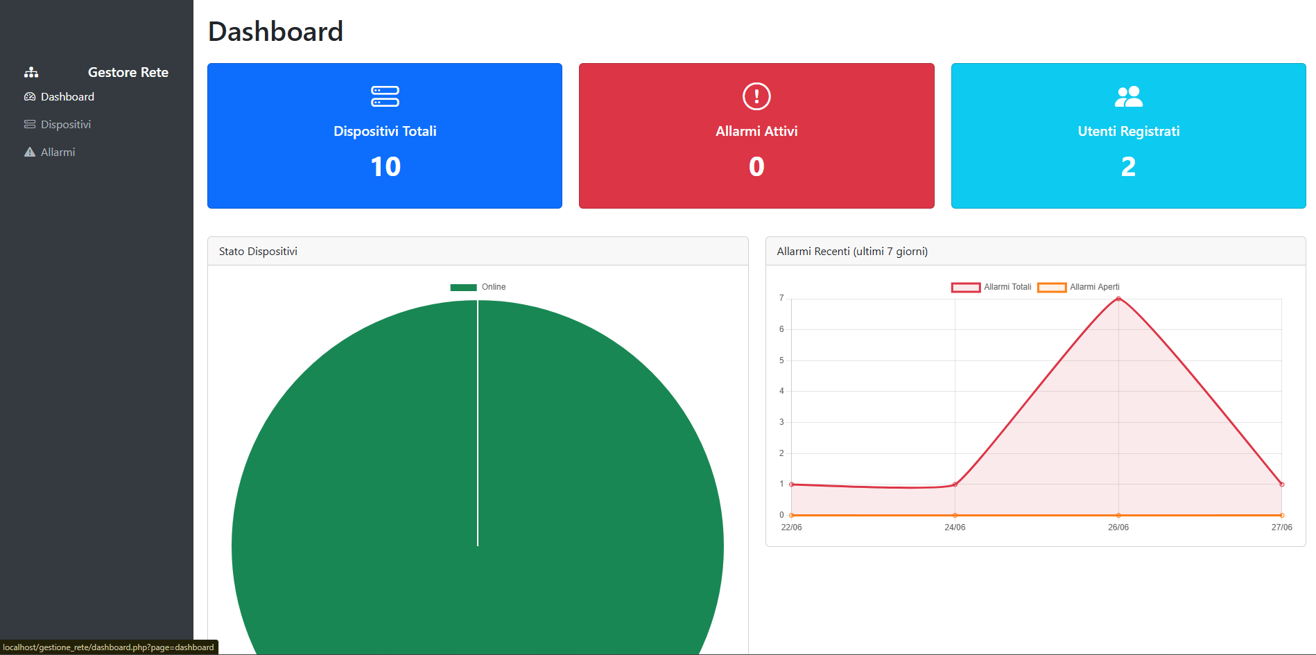
Task: Select the red Allarmi Attivi card
Action: point(756,136)
